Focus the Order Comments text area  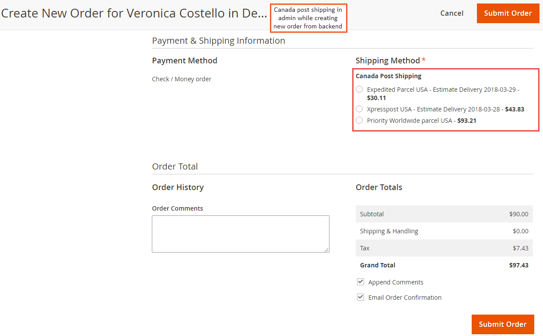coord(241,234)
